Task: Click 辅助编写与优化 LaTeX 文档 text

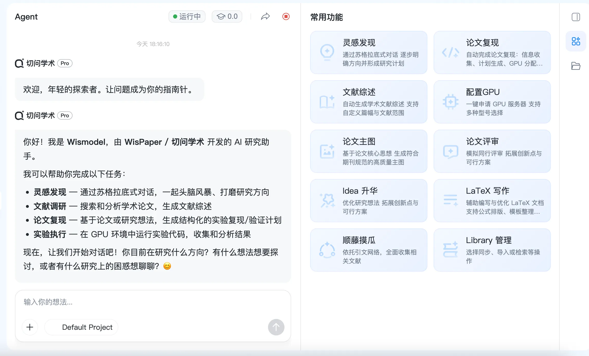Action: click(505, 207)
